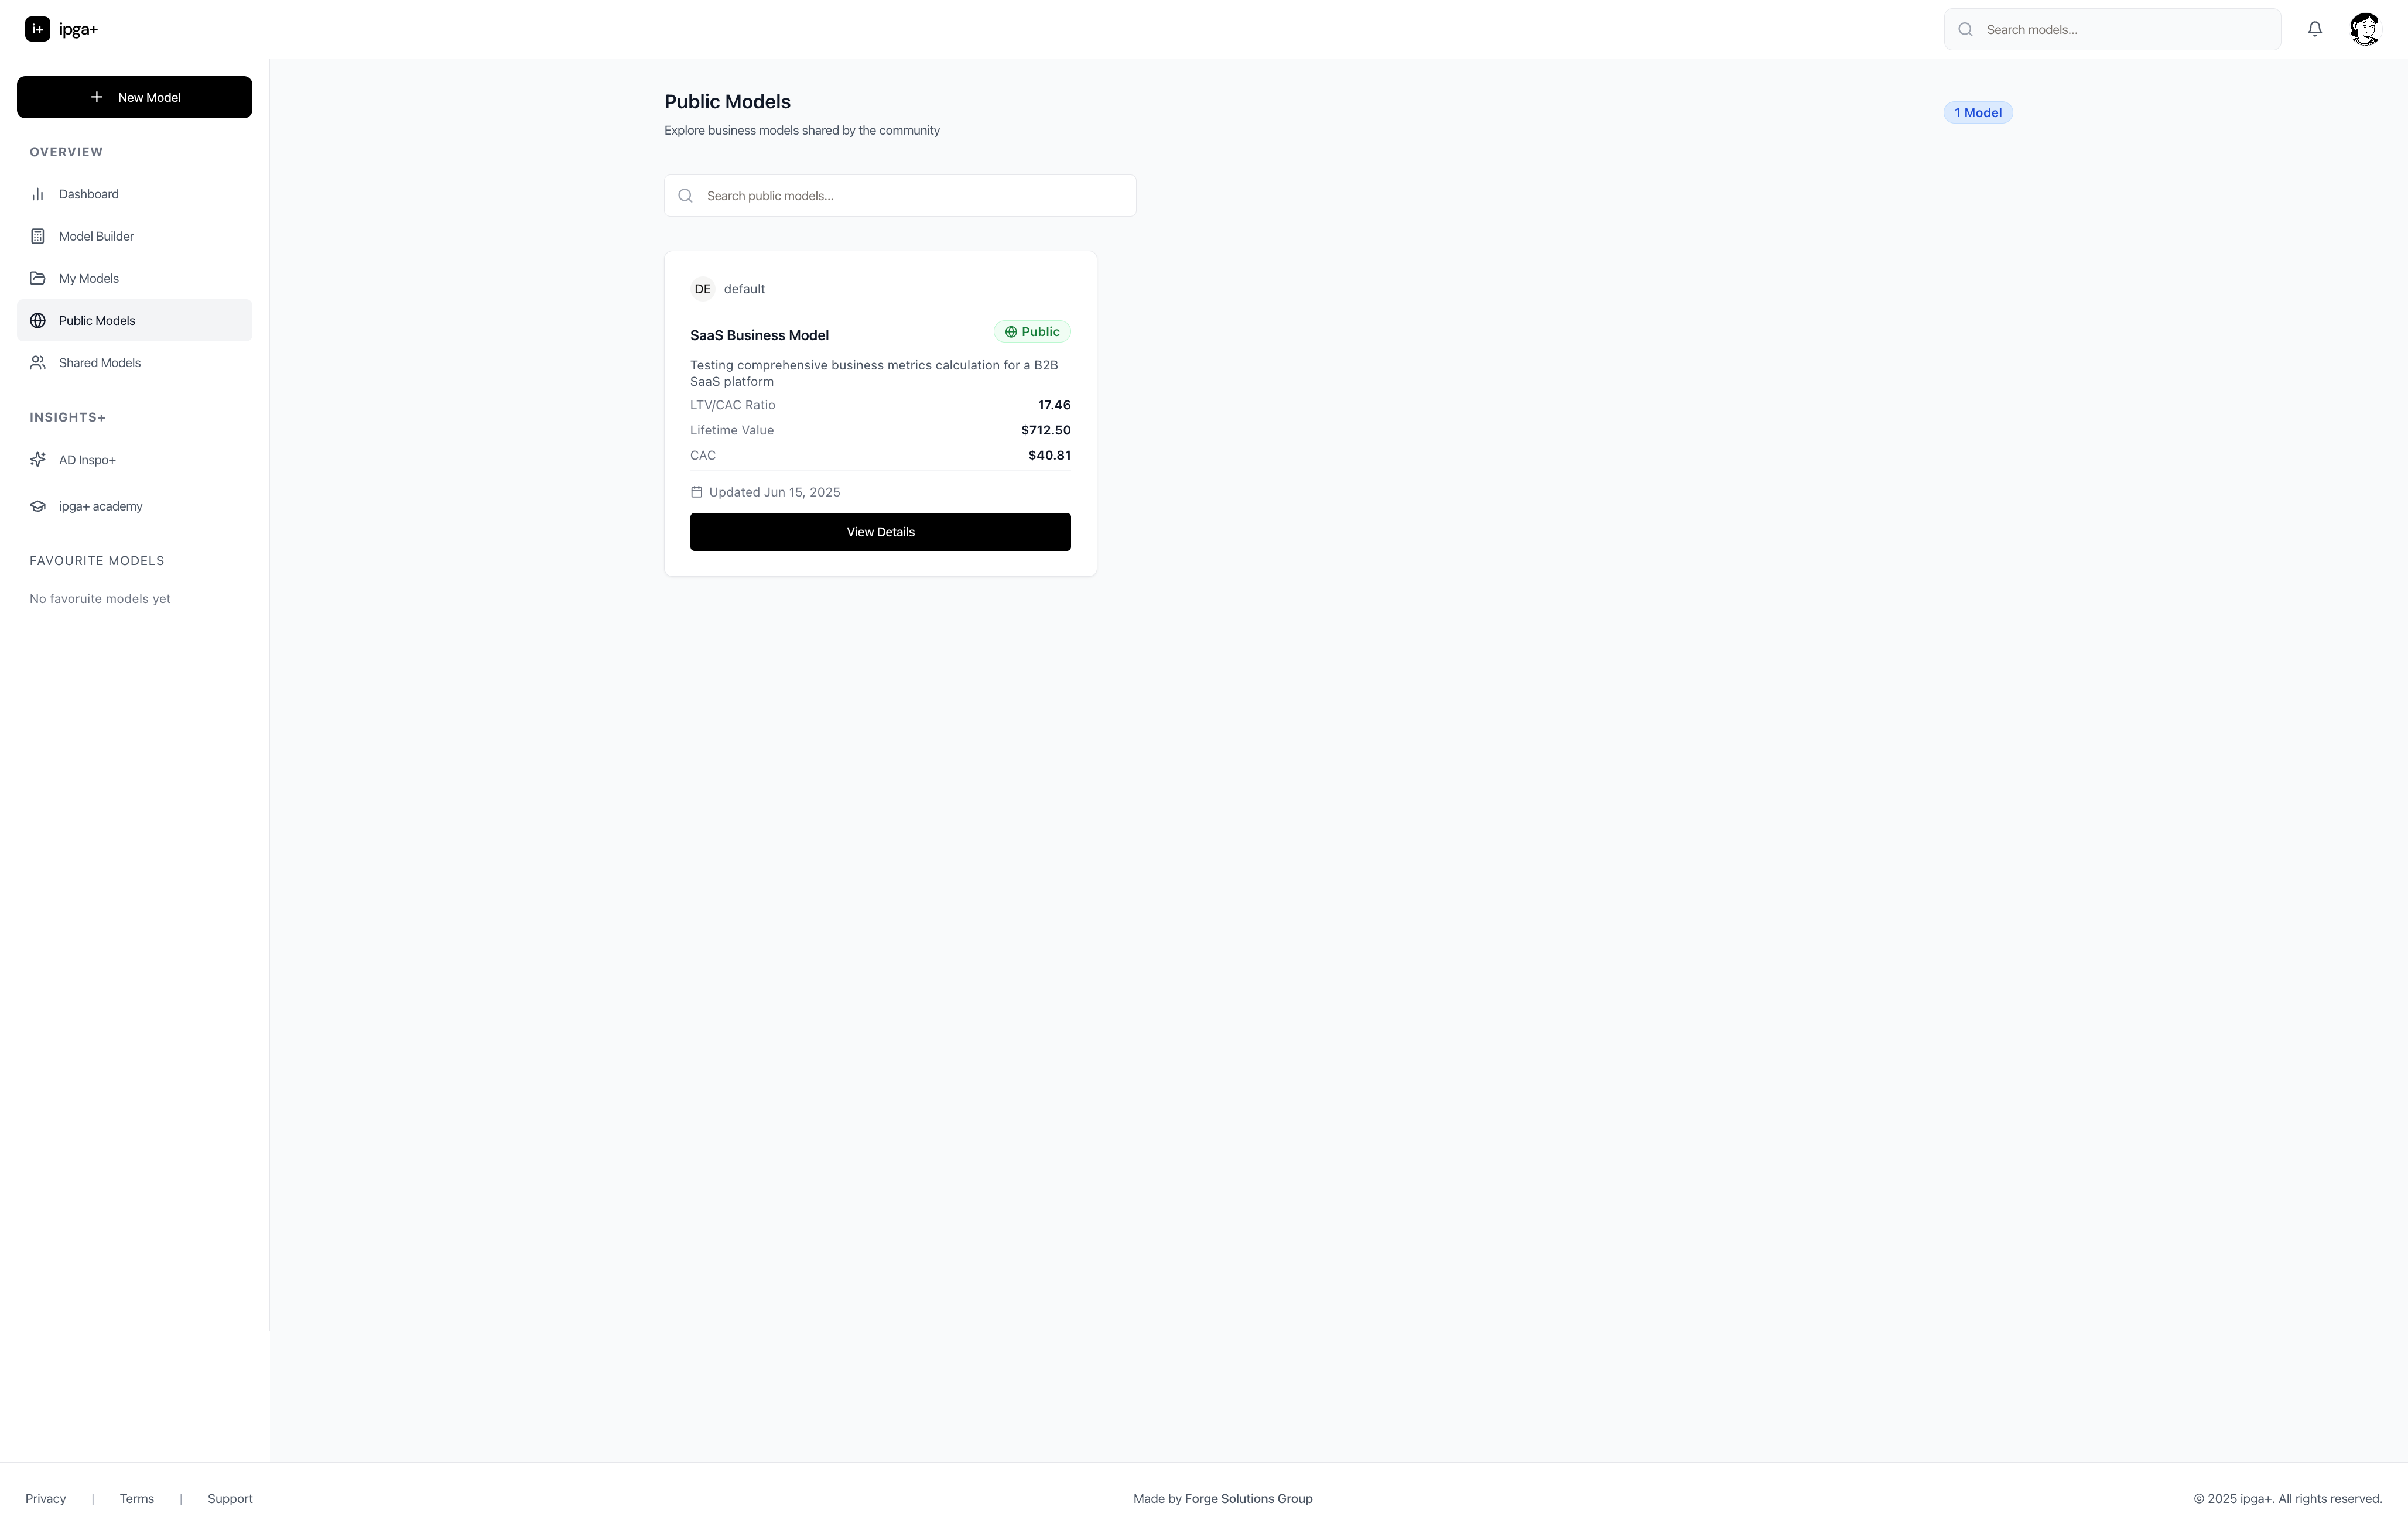The width and height of the screenshot is (2408, 1534).
Task: Open user profile avatar
Action: [x=2364, y=29]
